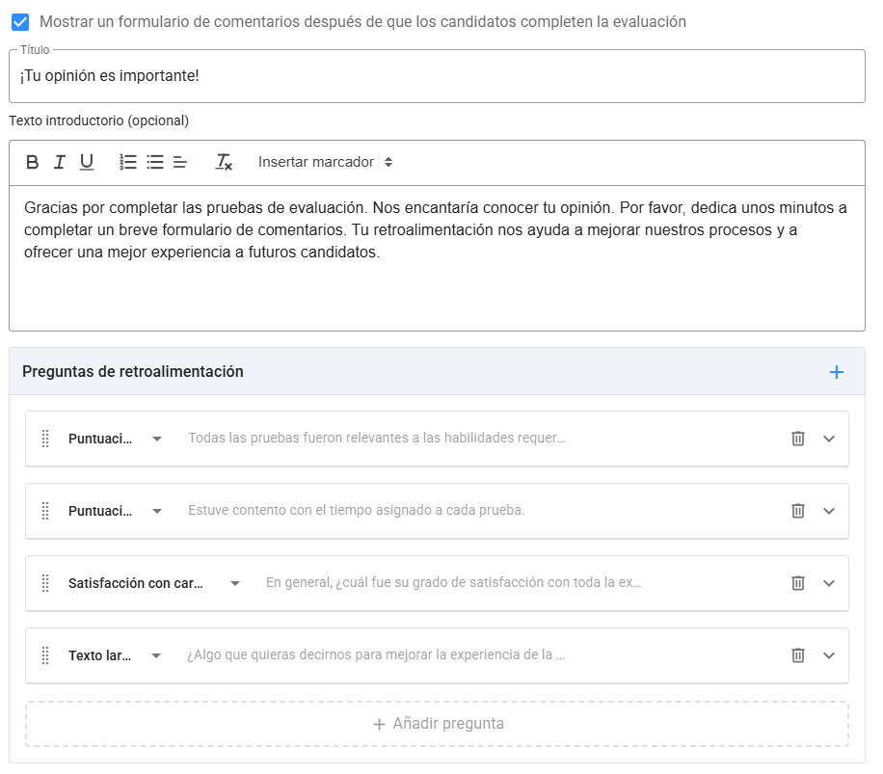Delete the Texto largo question with the trash icon
Screen dimensions: 883x774
[x=797, y=655]
